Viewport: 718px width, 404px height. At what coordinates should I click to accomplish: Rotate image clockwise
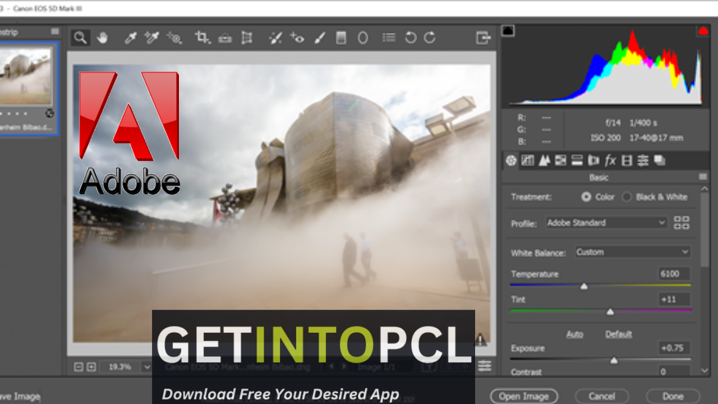(x=430, y=38)
